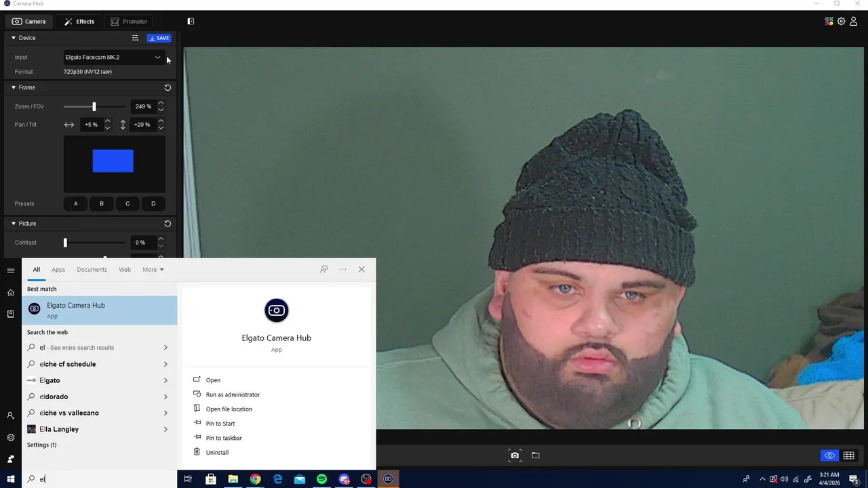
Task: Close the Windows search panel
Action: pos(361,270)
